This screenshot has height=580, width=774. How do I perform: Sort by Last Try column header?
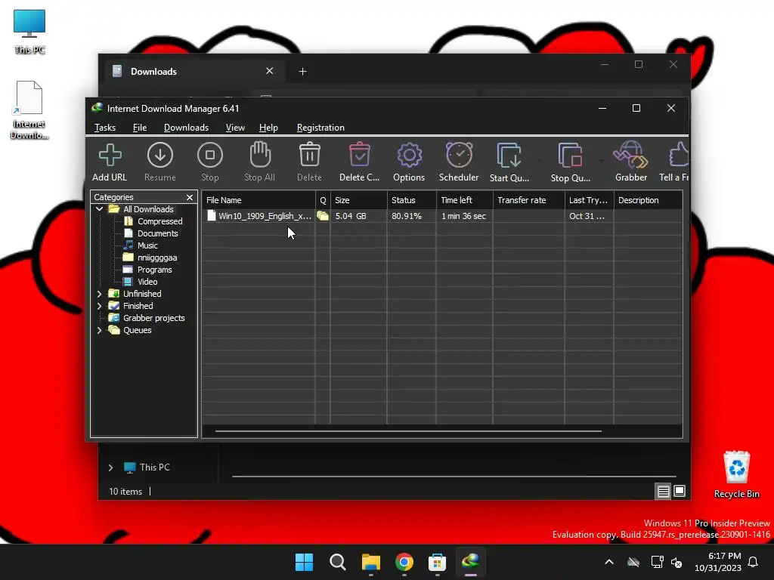coord(589,200)
